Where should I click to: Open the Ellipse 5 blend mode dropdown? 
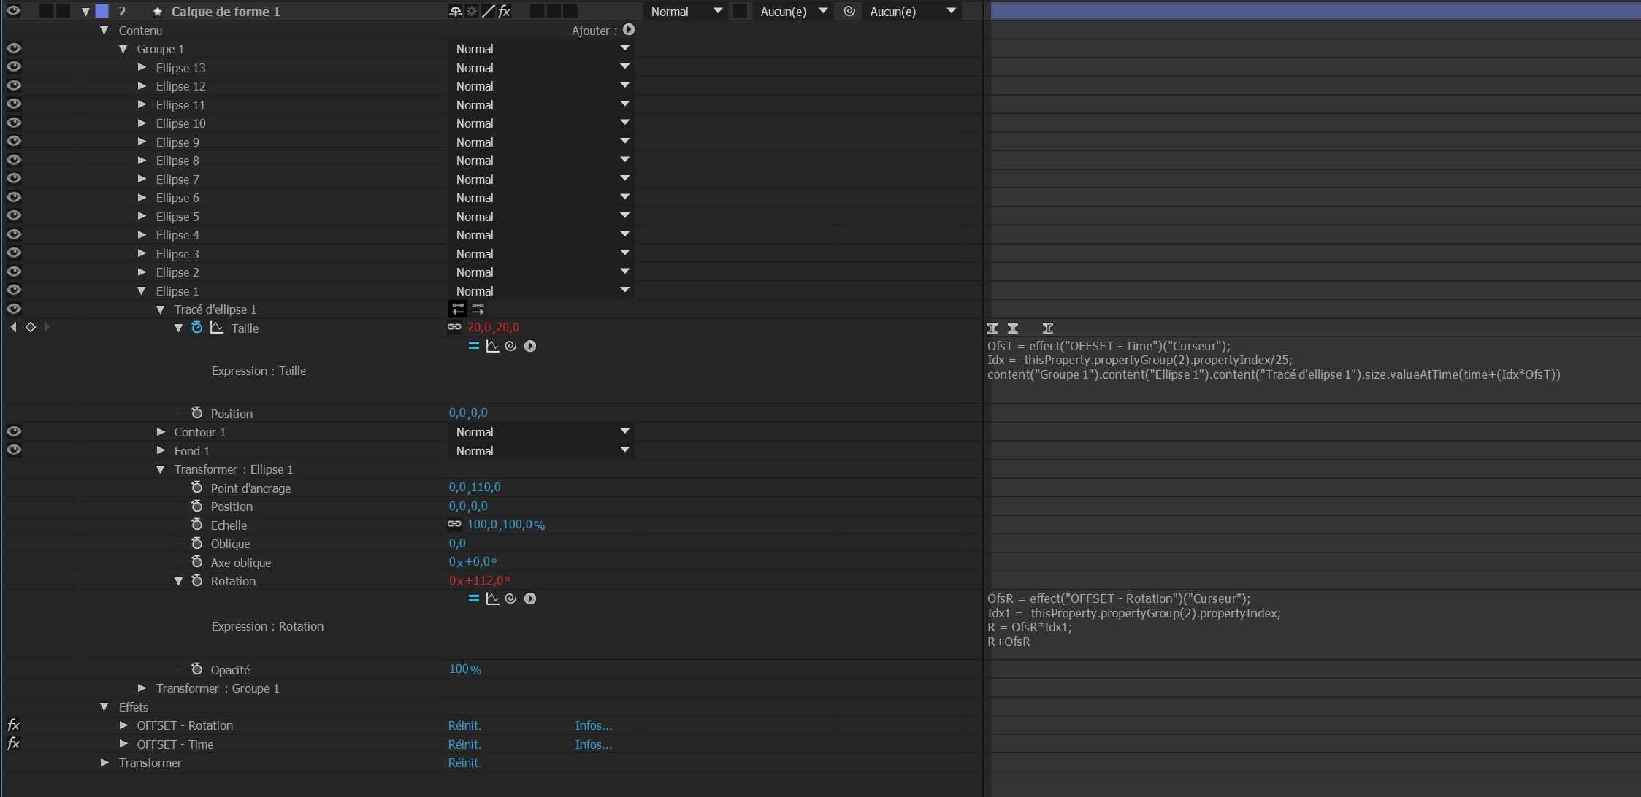tap(541, 216)
